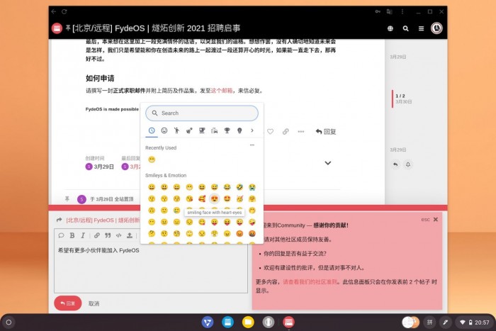
Task: Like the post with the heart icon
Action: click(270, 132)
